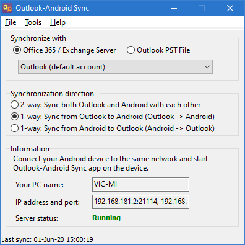Click the Your PC name field
The height and width of the screenshot is (245, 245).
click(x=140, y=184)
